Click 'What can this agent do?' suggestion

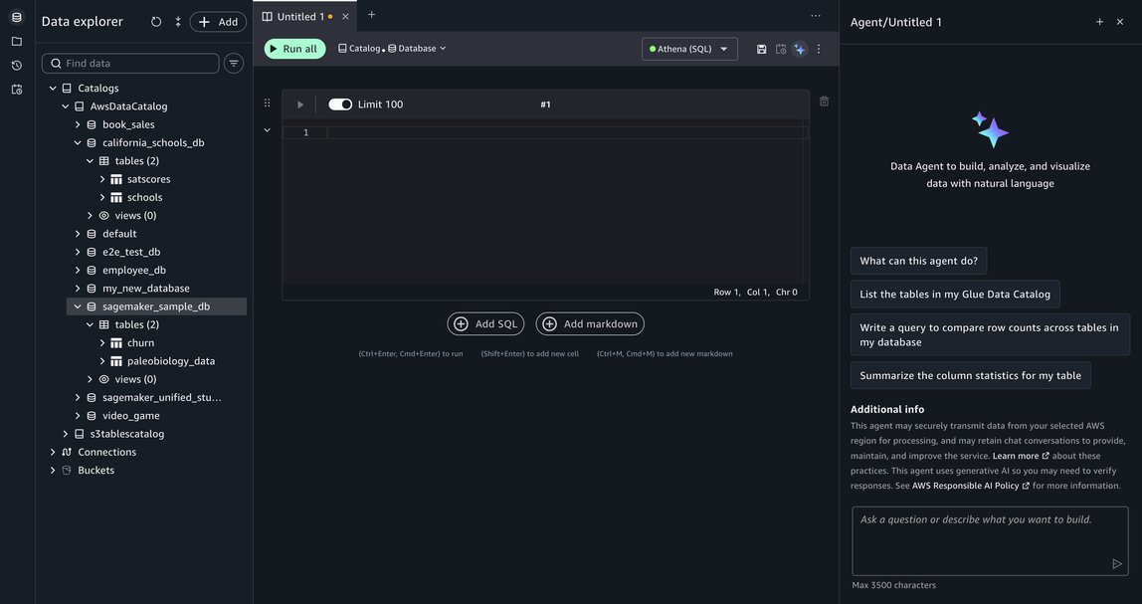coord(918,261)
